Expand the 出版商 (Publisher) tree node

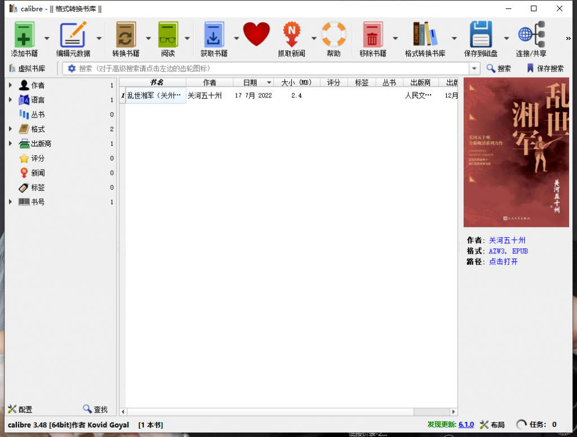tap(10, 144)
